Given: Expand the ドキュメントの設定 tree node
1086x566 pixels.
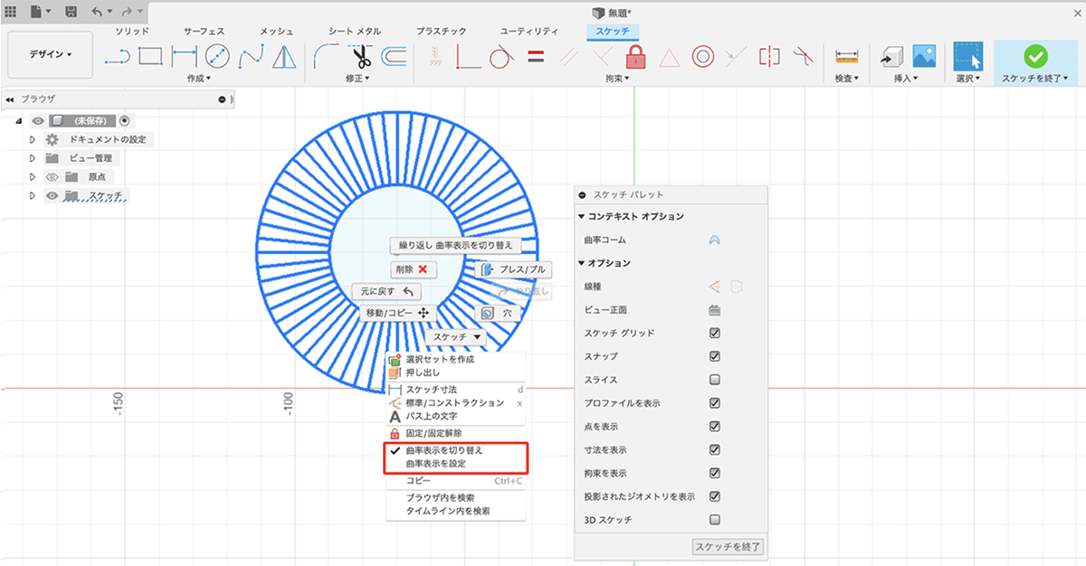Looking at the screenshot, I should [33, 139].
